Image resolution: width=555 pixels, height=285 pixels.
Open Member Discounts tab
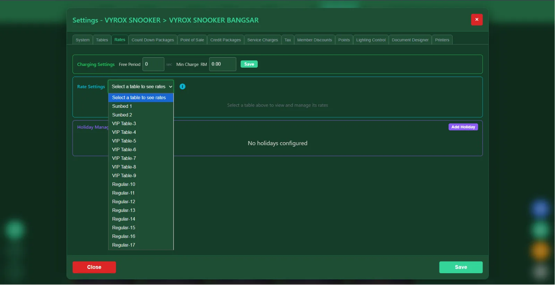315,40
